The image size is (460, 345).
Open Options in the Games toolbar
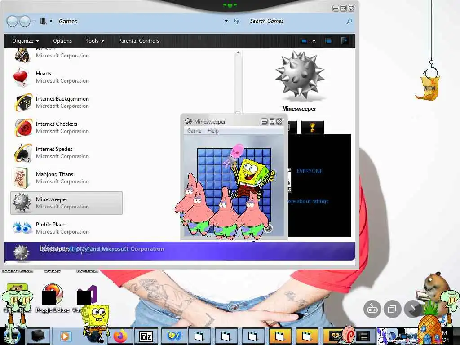[x=62, y=41]
